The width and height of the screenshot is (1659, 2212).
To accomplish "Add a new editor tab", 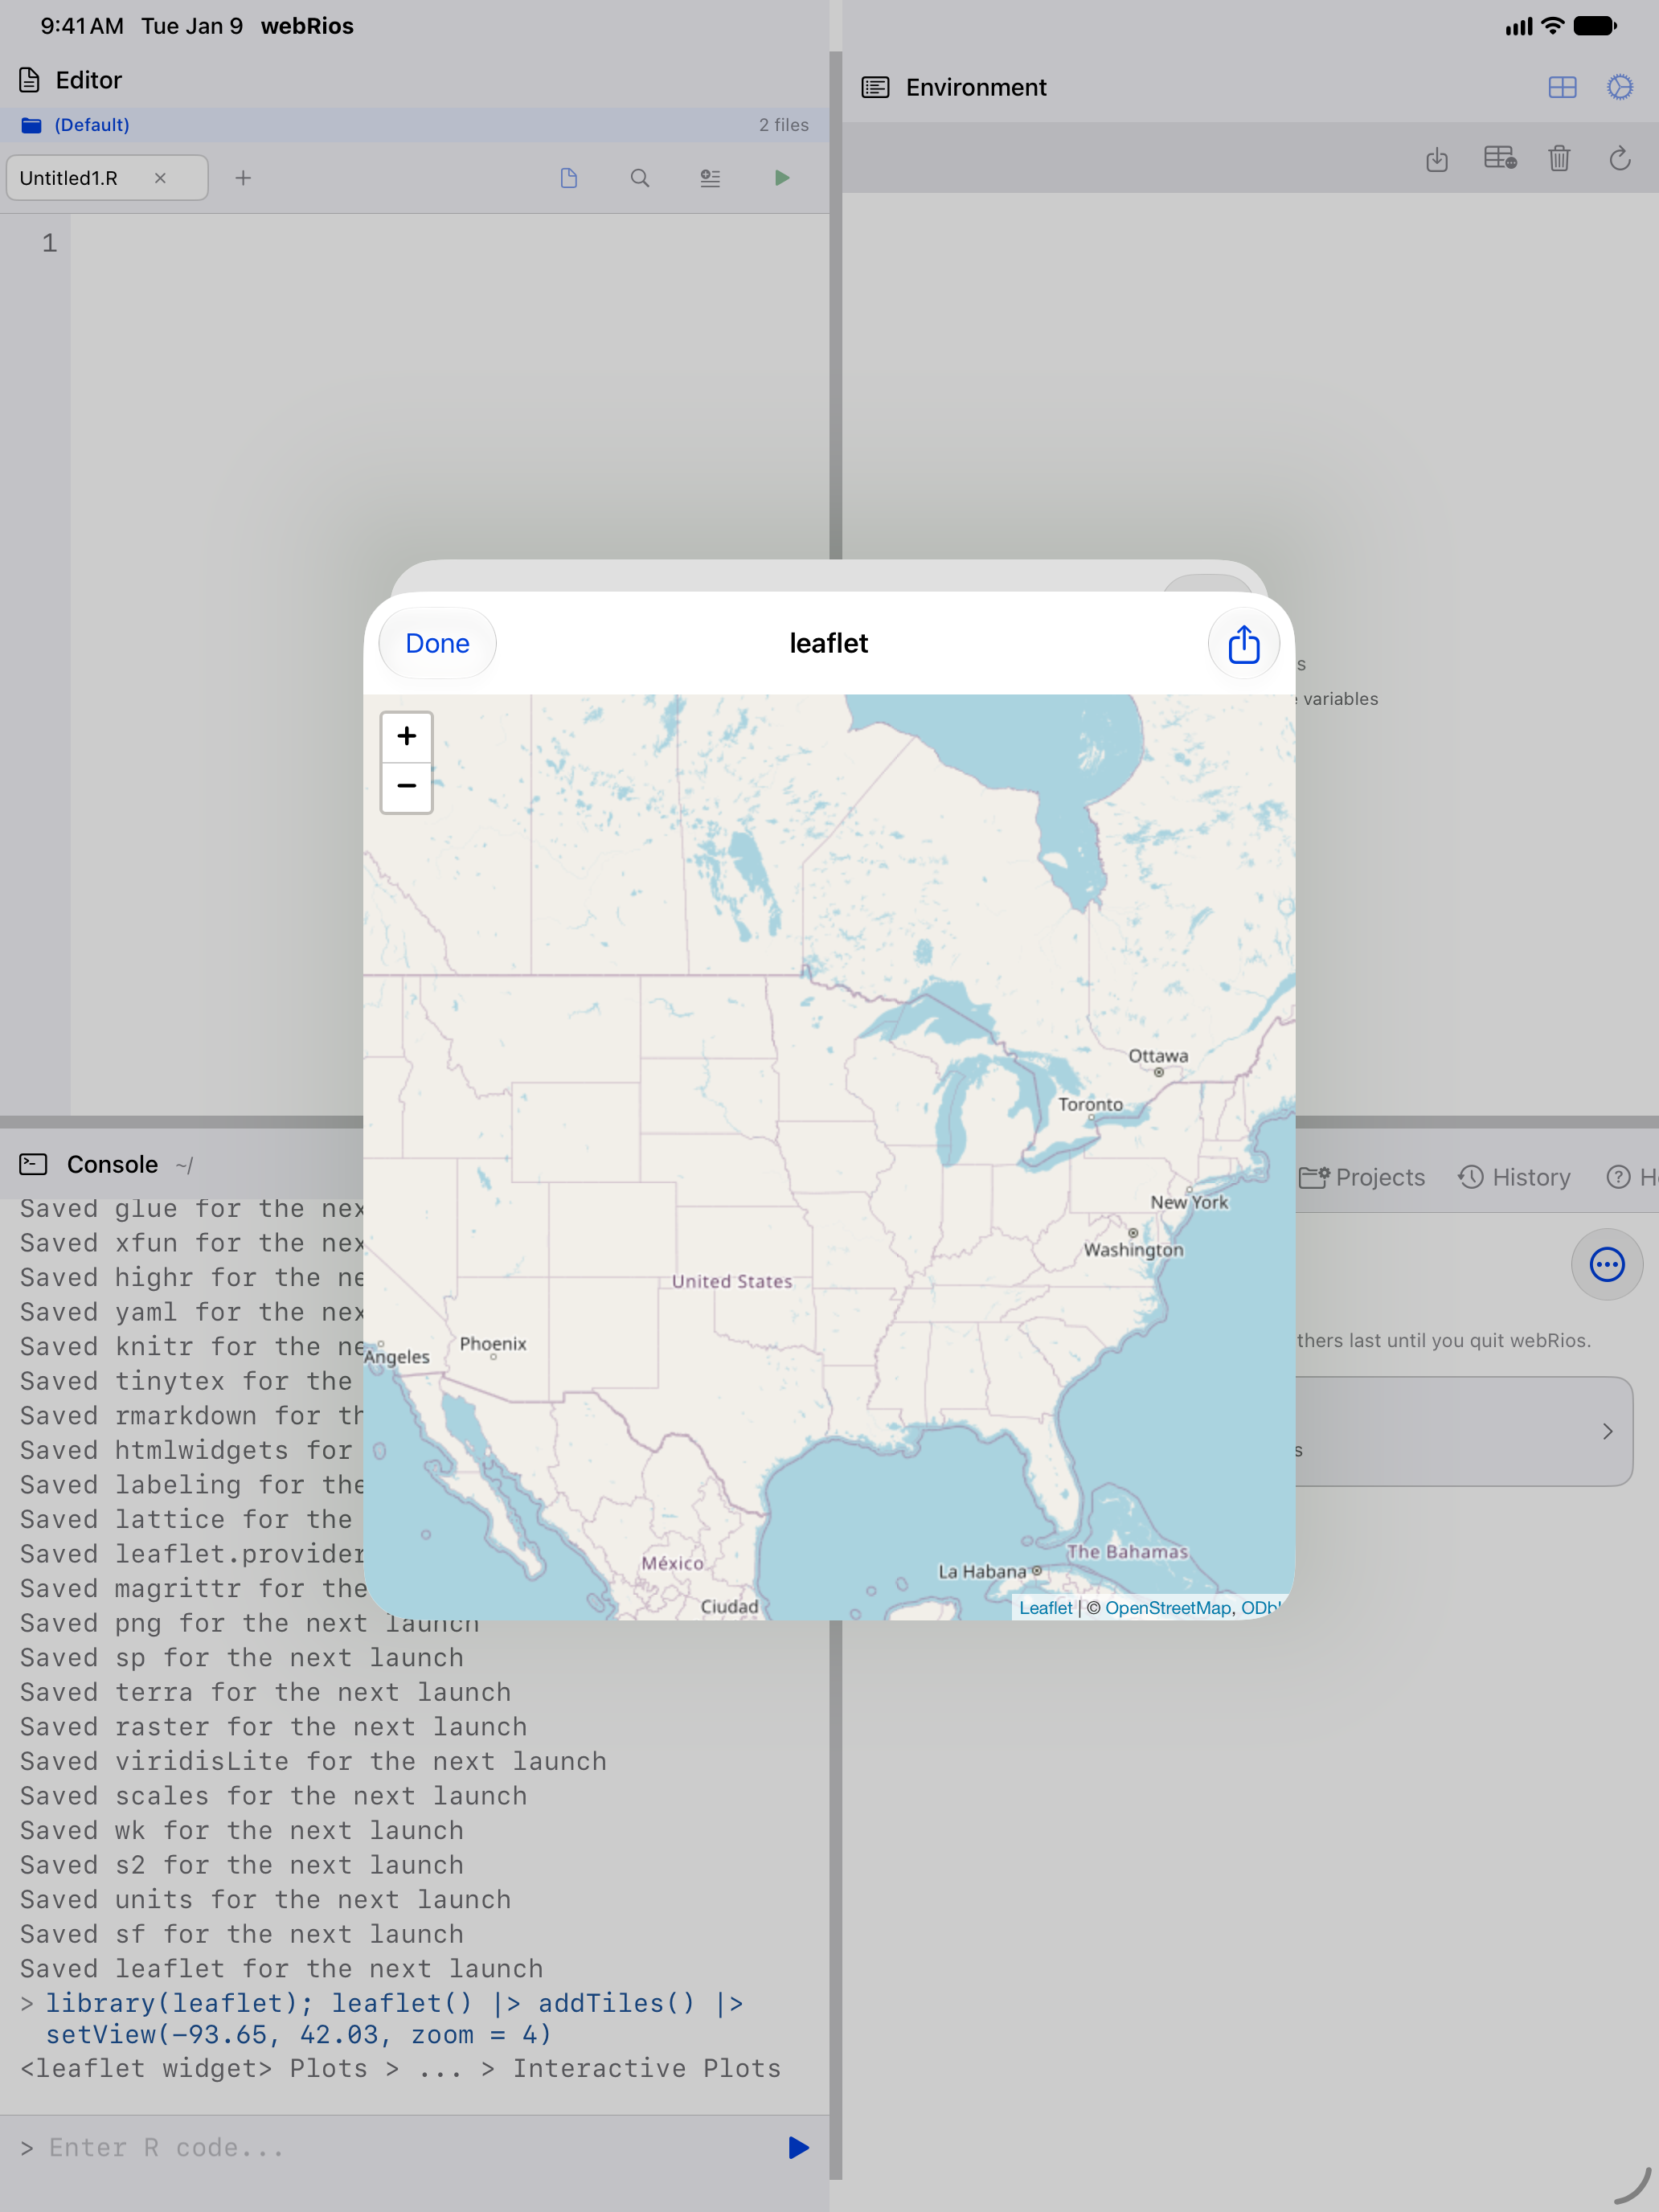I will pos(243,178).
